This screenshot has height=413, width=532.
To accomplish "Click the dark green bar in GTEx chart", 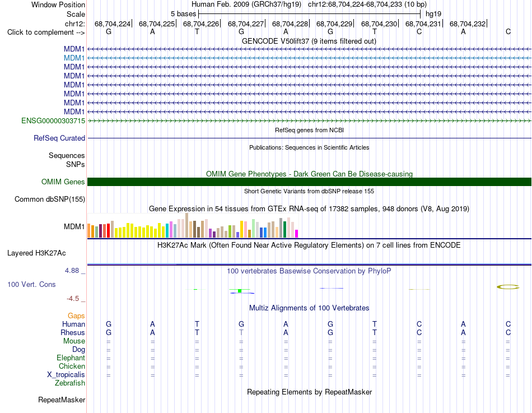I will pos(284,229).
